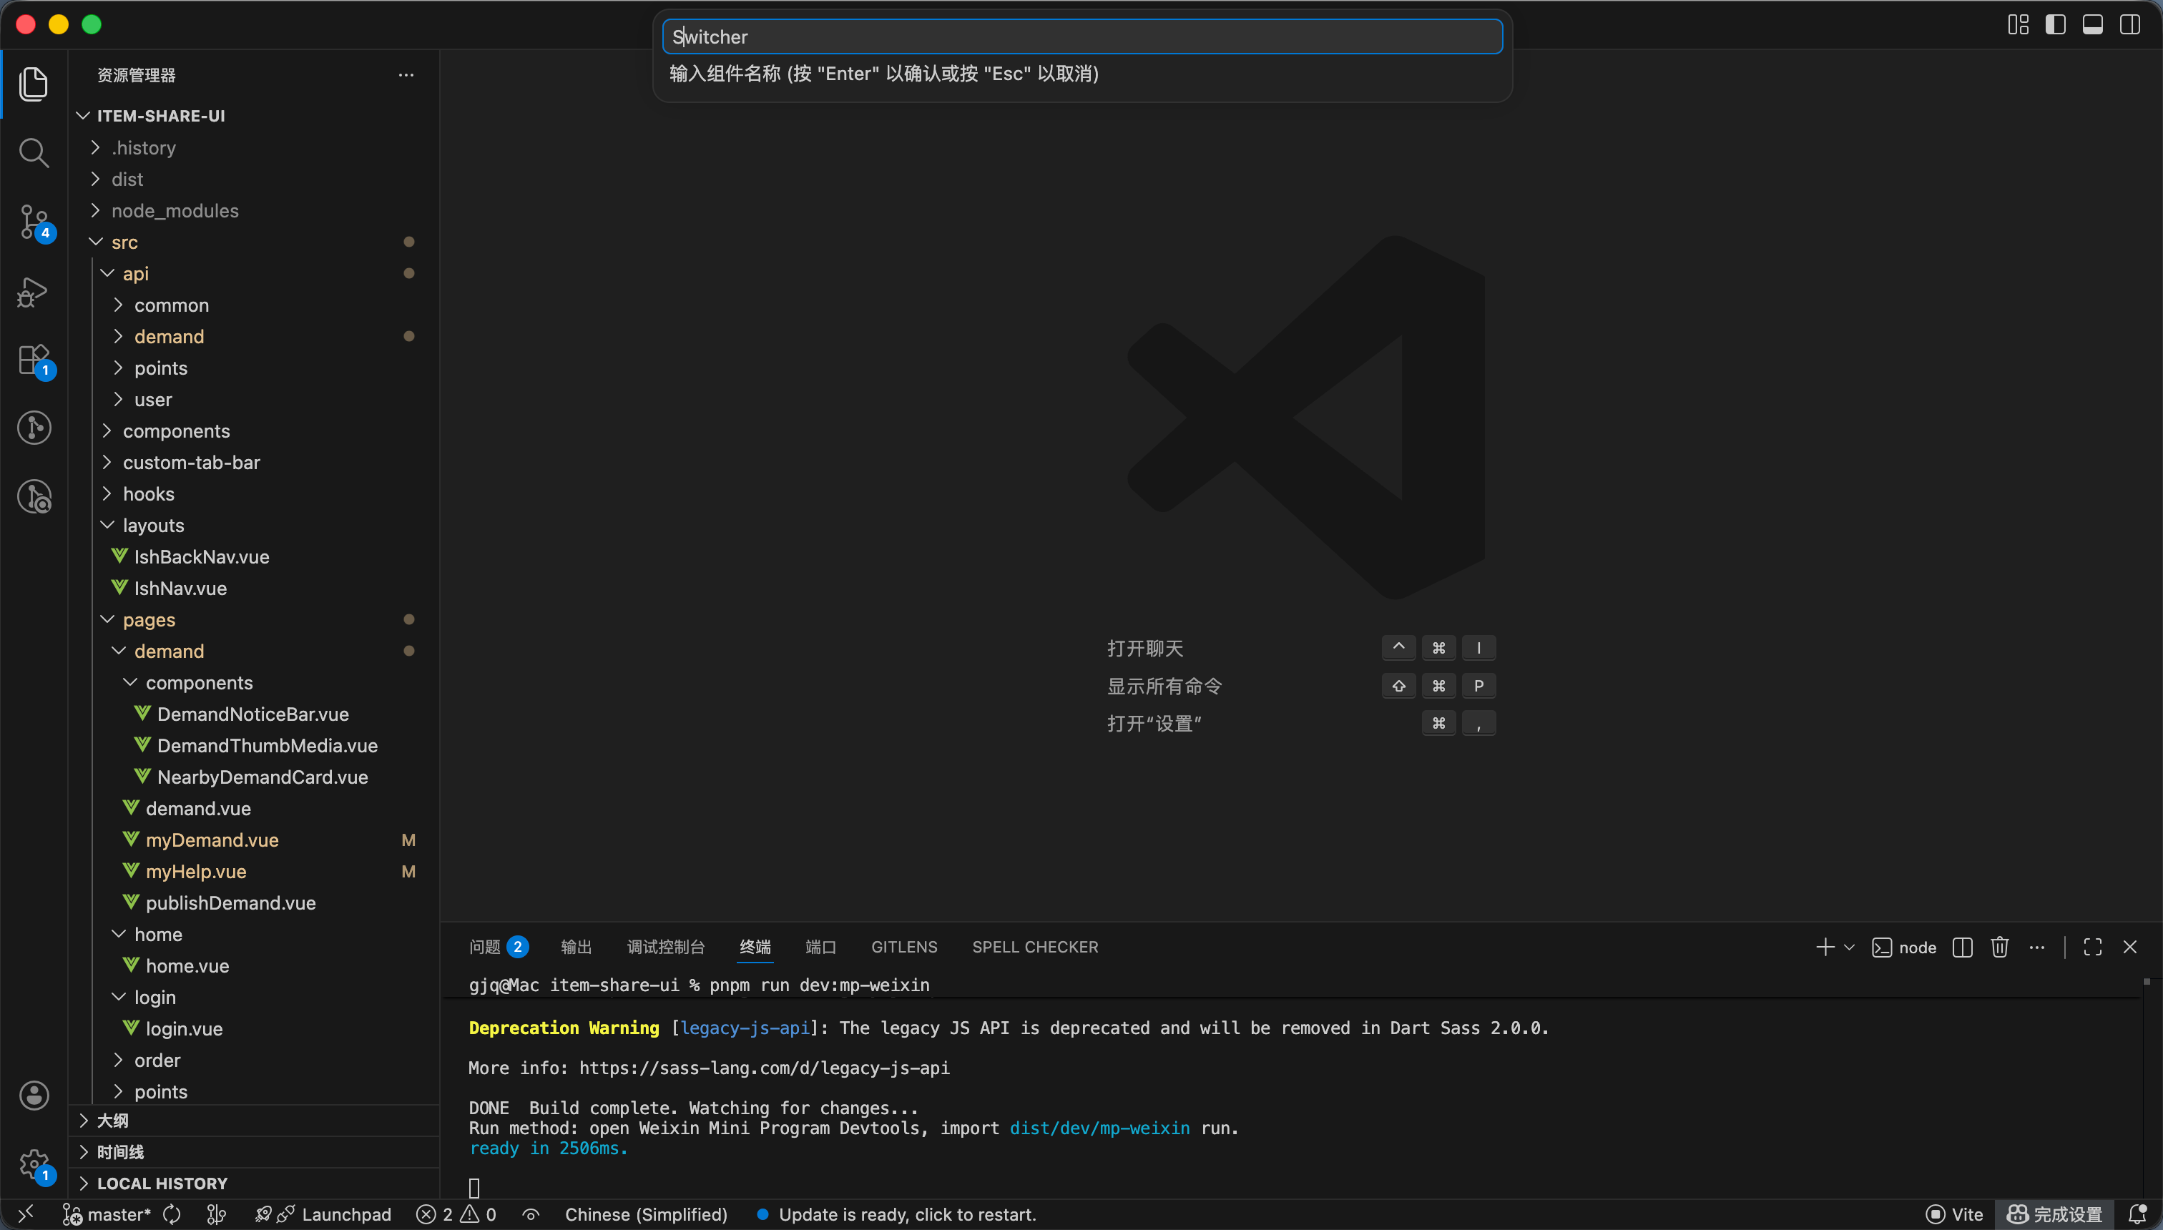Image resolution: width=2163 pixels, height=1230 pixels.
Task: Toggle the primary side bar visibility
Action: 2055,24
